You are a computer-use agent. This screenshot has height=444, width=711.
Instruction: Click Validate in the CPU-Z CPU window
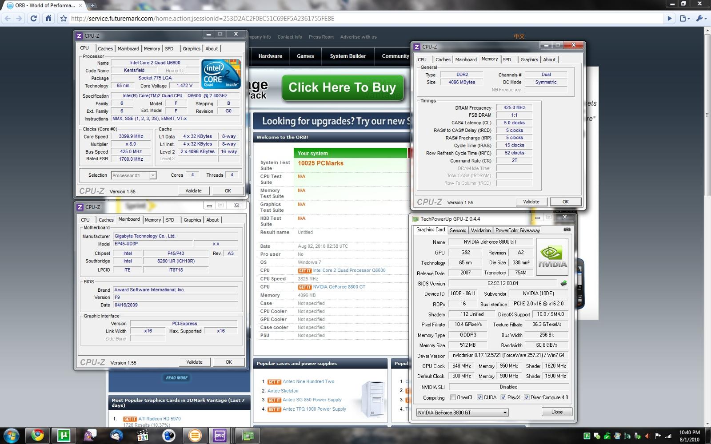[193, 190]
